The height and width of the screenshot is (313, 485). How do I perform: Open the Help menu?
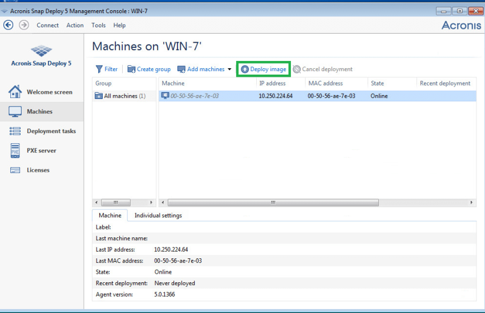119,25
